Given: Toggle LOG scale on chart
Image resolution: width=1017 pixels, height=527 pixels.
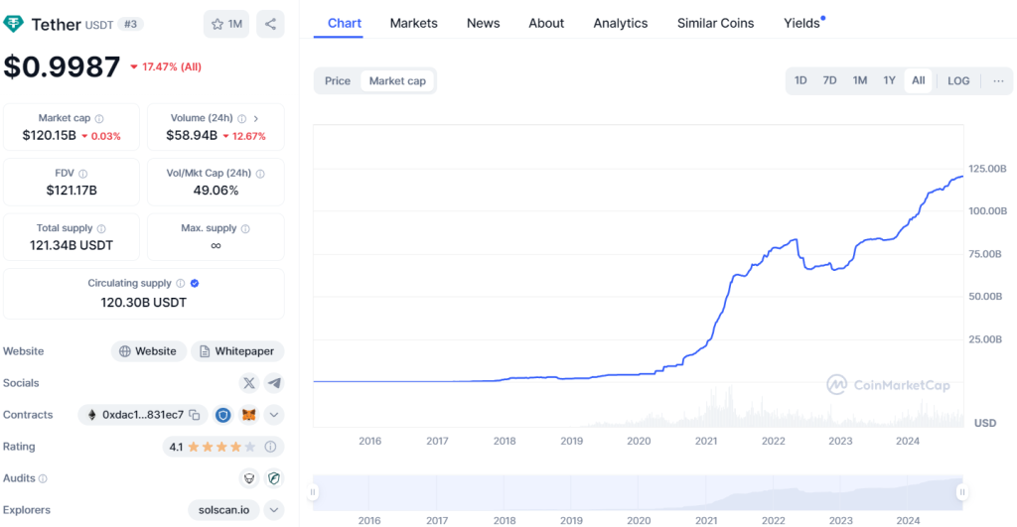Looking at the screenshot, I should [x=958, y=81].
